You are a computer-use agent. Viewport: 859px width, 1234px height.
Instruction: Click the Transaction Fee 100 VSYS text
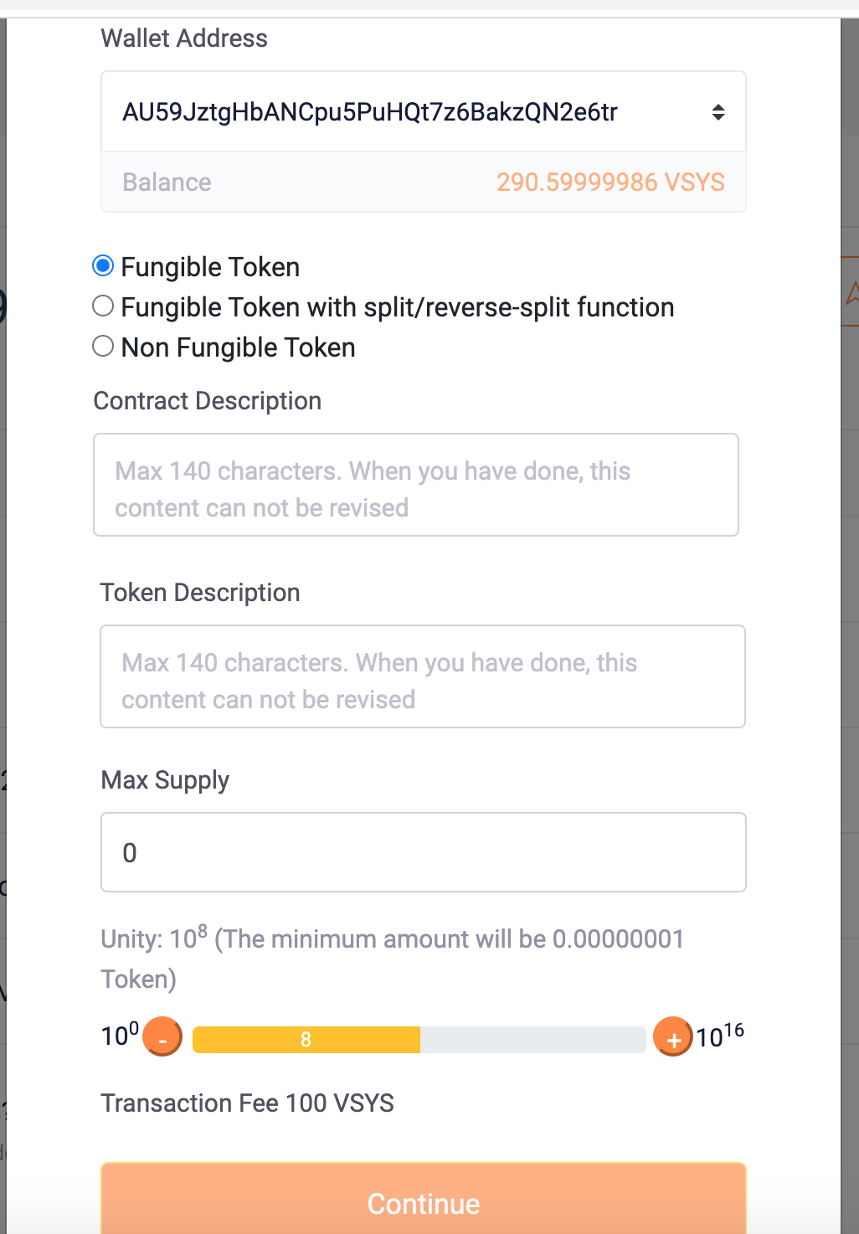point(248,1103)
